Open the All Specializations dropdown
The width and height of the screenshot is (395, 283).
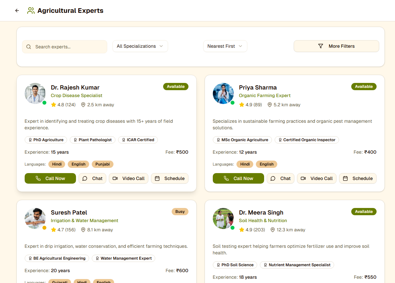140,46
